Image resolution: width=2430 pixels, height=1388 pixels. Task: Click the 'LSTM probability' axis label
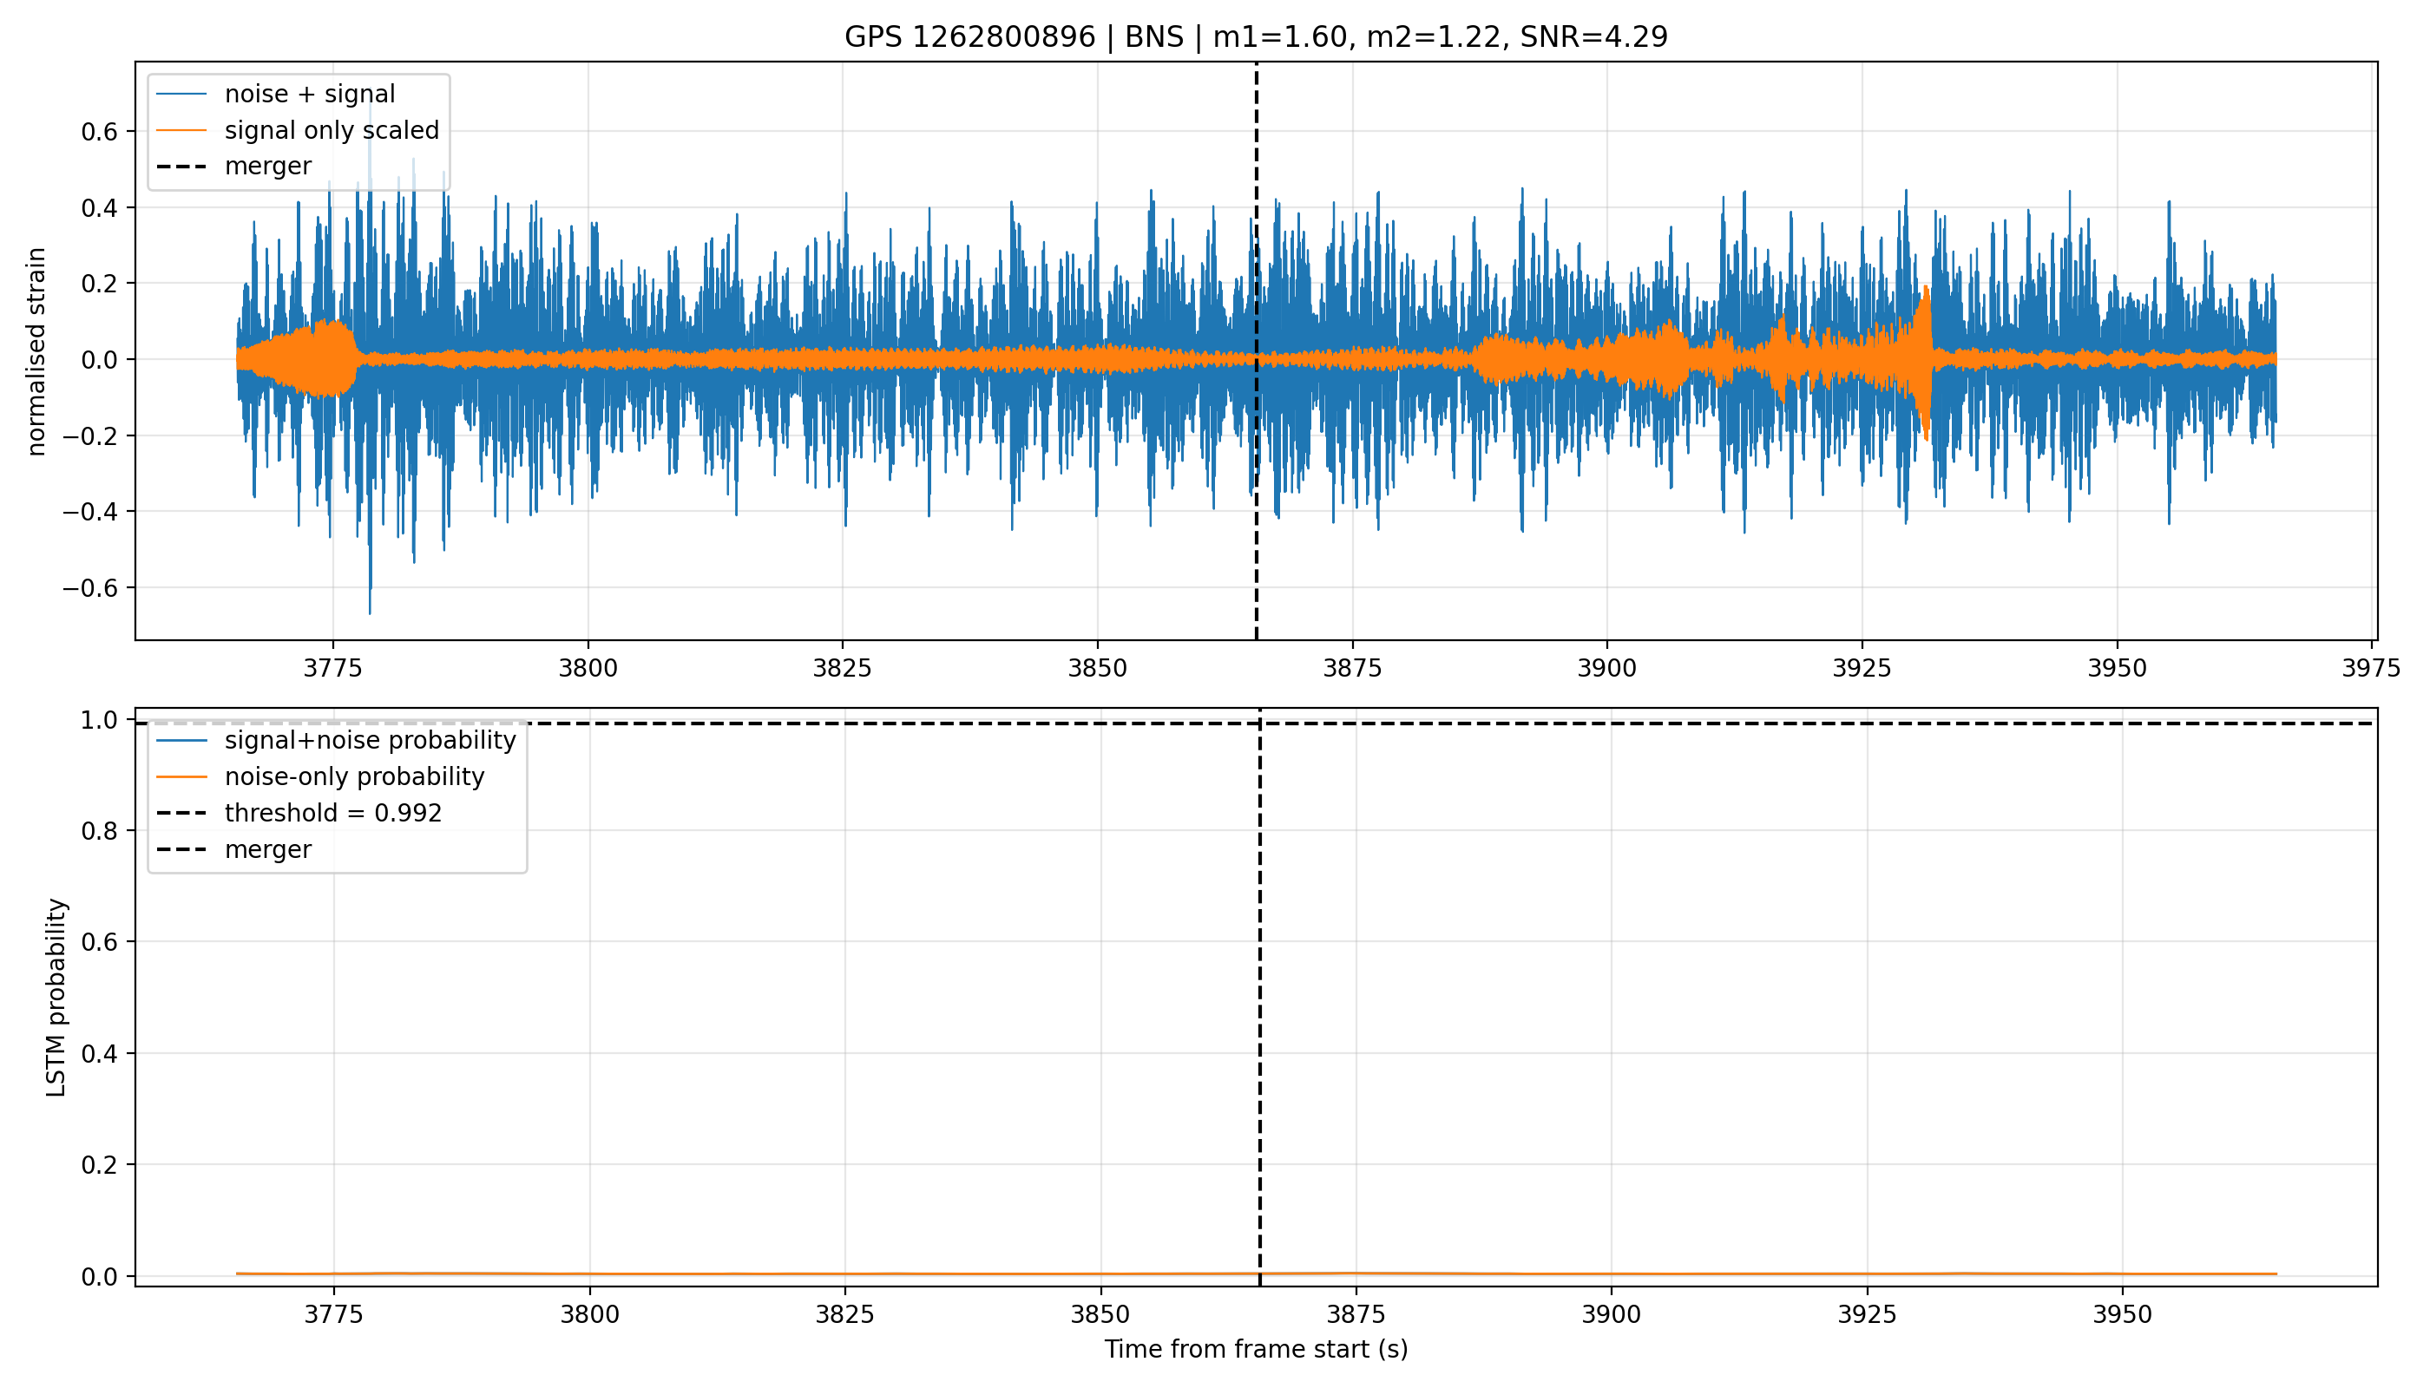point(57,998)
